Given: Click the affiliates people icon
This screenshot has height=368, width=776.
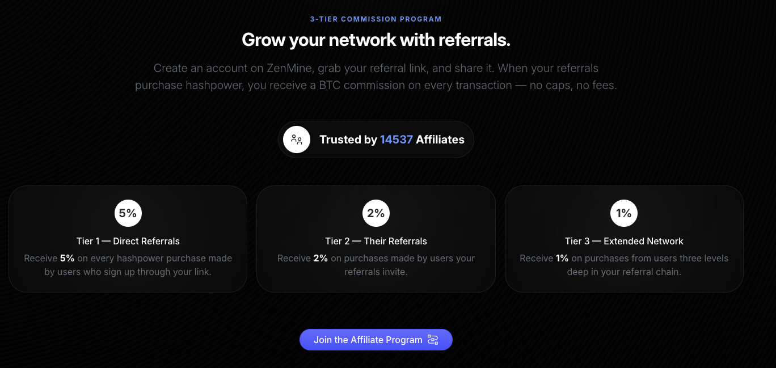Looking at the screenshot, I should [297, 139].
